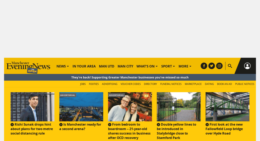260x141 pixels.
Task: Expand the News dropdown menu
Action: coord(63,66)
